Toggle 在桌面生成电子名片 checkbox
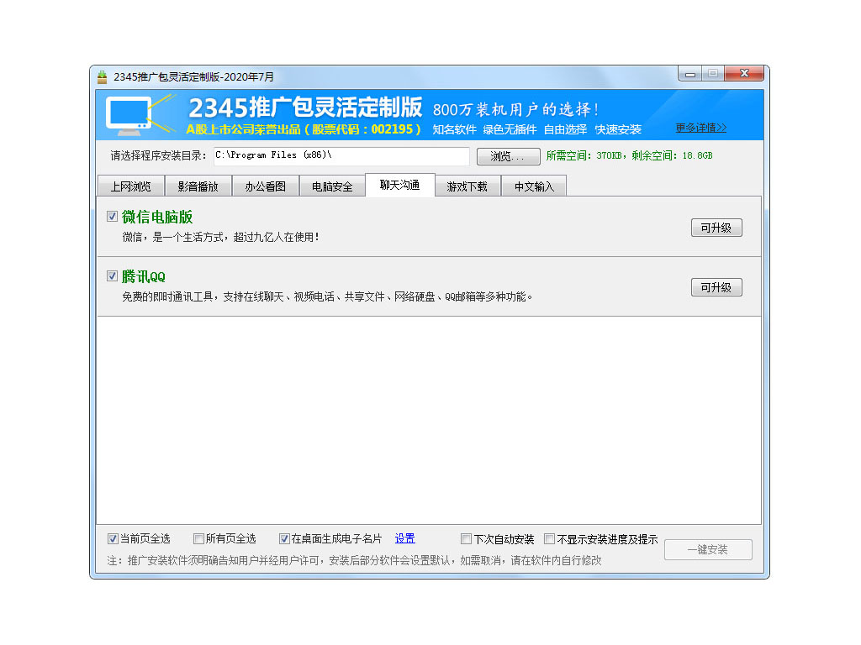861x645 pixels. click(284, 538)
